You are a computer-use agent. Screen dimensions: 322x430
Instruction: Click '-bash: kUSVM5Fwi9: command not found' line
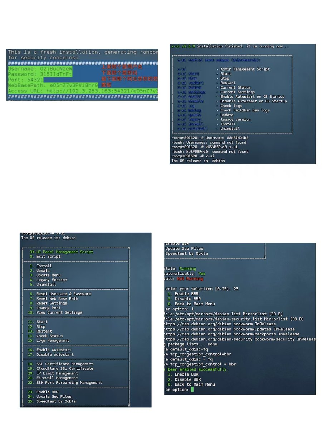pyautogui.click(x=210, y=152)
